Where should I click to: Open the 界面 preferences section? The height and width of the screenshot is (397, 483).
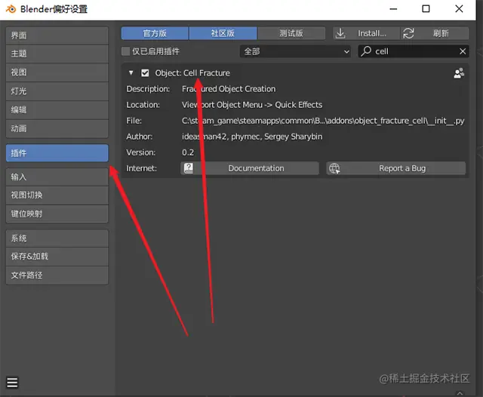57,35
